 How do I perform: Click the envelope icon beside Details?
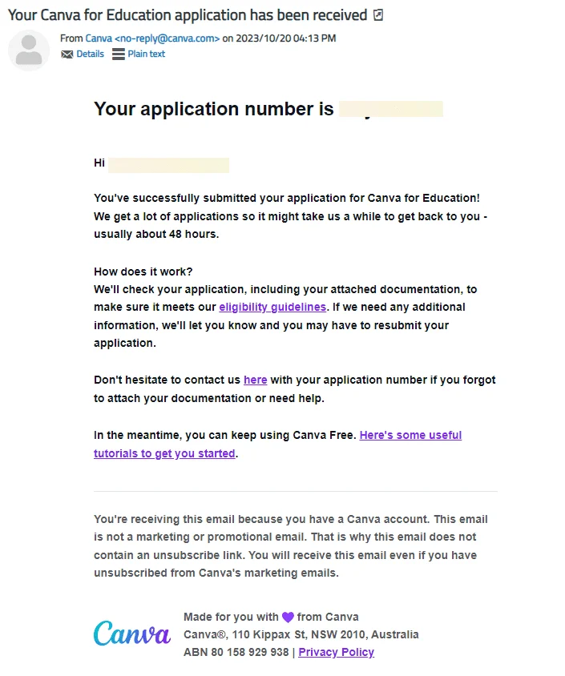click(67, 54)
